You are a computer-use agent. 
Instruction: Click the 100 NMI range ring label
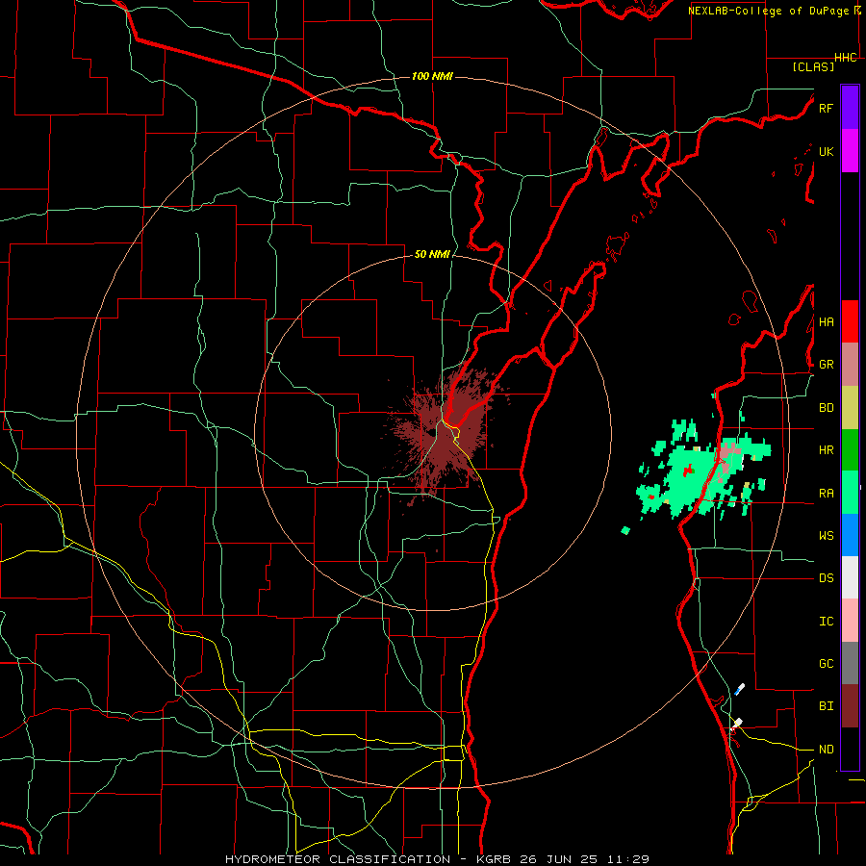[x=432, y=76]
